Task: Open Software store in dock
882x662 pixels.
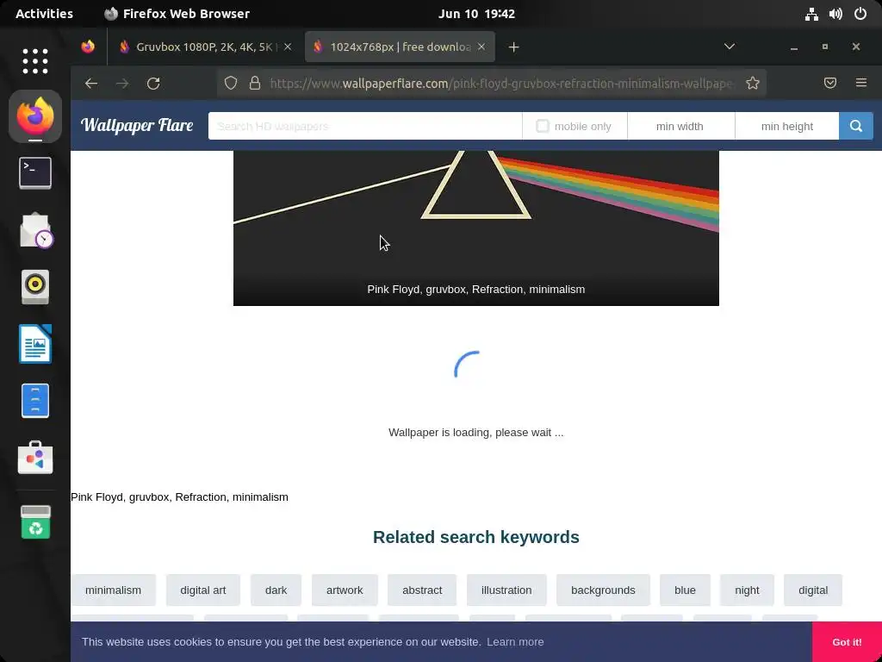Action: click(x=34, y=457)
